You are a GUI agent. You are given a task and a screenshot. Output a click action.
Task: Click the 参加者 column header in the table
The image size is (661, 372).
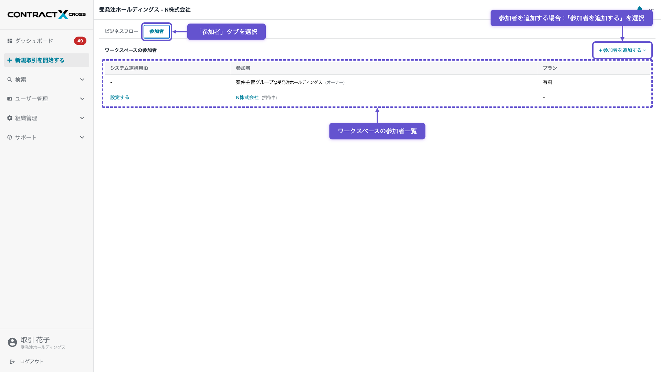coord(243,68)
